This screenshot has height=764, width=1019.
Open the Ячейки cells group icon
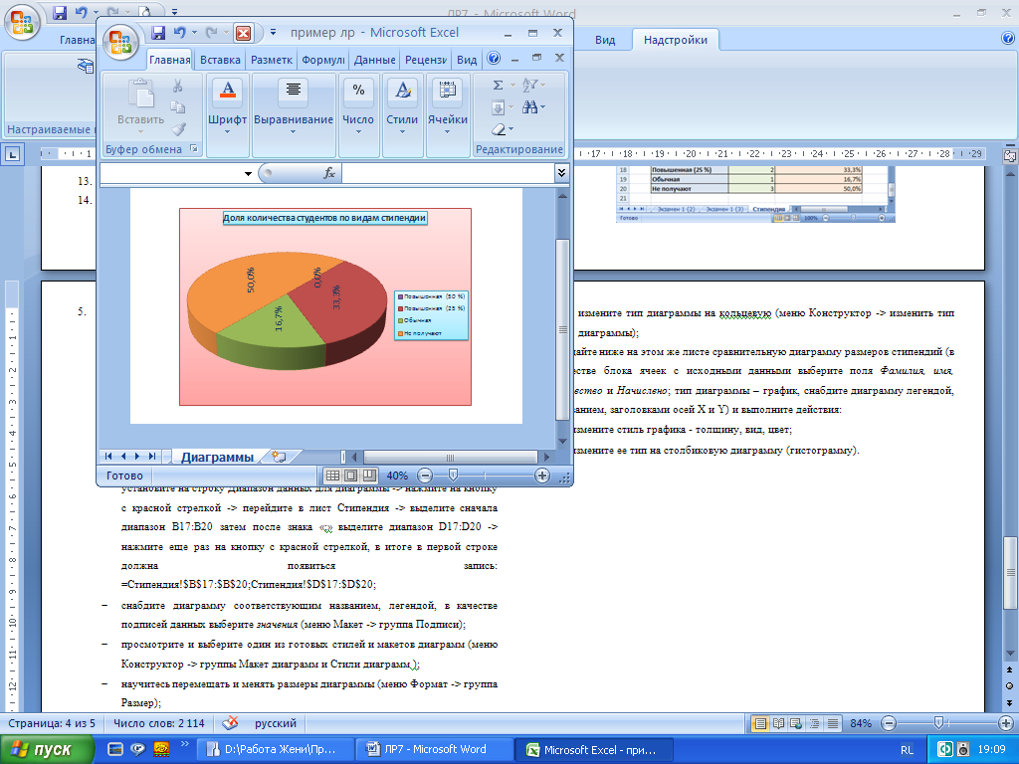447,91
